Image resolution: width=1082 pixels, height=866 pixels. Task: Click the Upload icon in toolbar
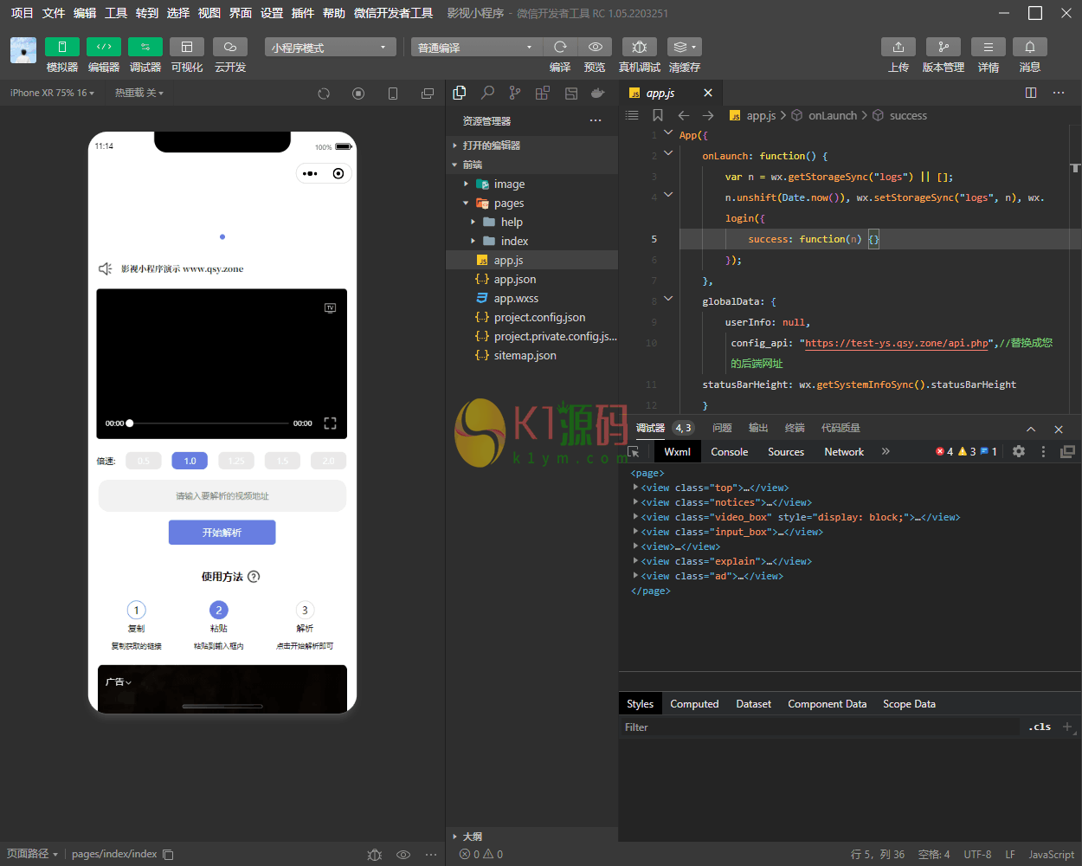pos(898,47)
